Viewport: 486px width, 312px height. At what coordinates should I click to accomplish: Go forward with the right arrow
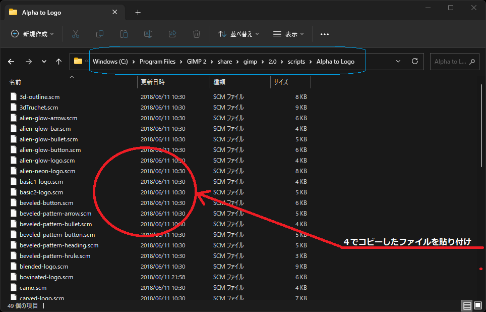[x=29, y=62]
